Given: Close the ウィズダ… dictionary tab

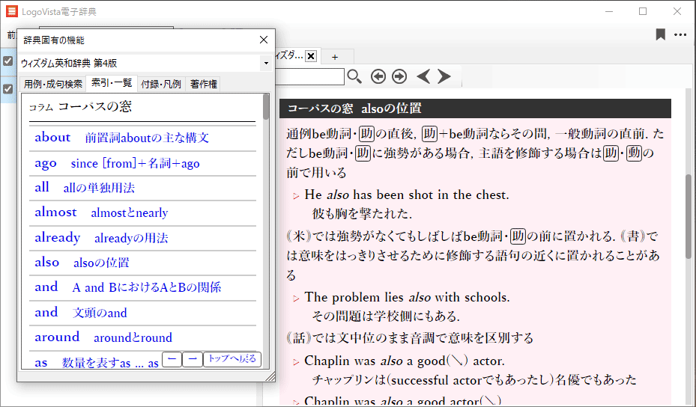Looking at the screenshot, I should (x=311, y=56).
